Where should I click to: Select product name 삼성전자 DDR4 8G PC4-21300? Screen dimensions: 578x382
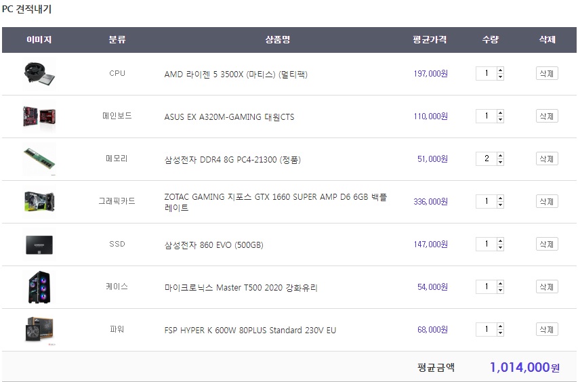pos(232,159)
